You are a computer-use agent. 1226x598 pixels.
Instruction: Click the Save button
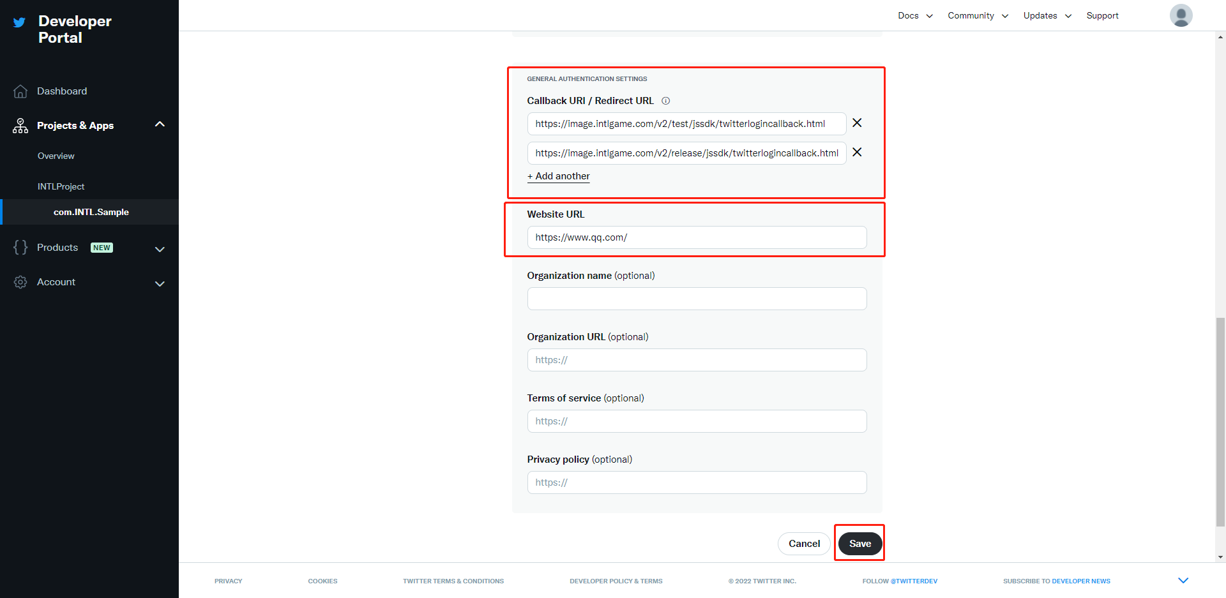(x=859, y=543)
